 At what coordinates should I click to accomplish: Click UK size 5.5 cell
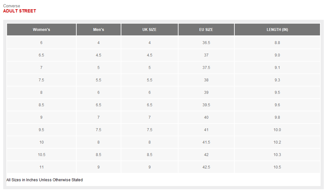coord(149,80)
